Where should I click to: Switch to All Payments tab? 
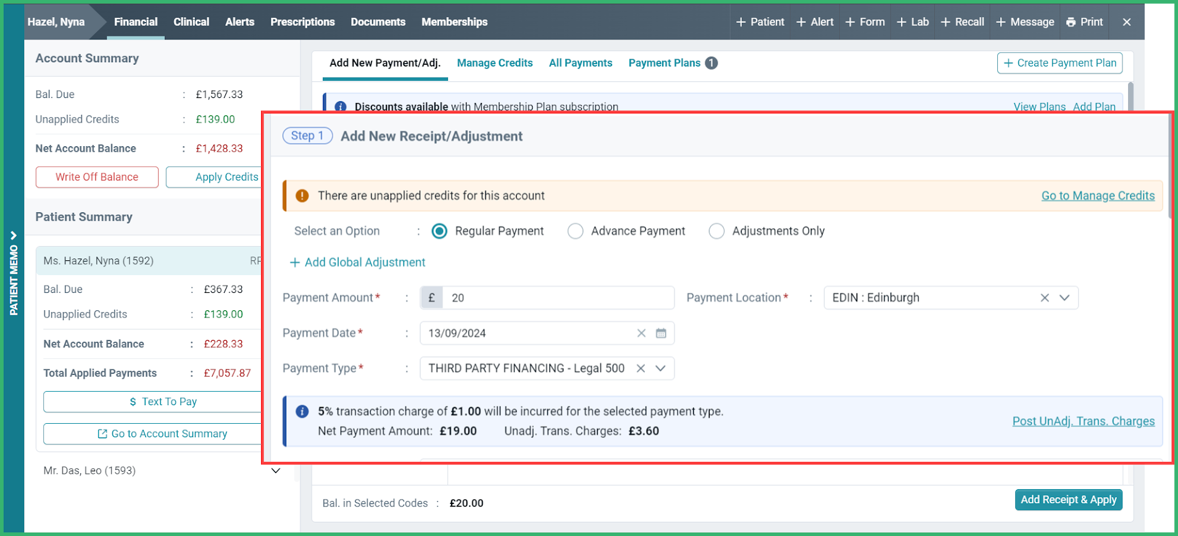(x=581, y=63)
